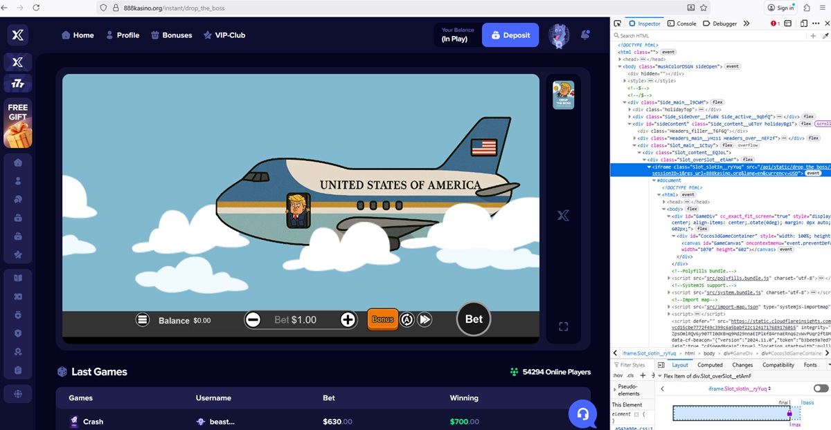Toggle the :hov pseudo-class panel
Screen dimensions: 831x430
coord(617,375)
